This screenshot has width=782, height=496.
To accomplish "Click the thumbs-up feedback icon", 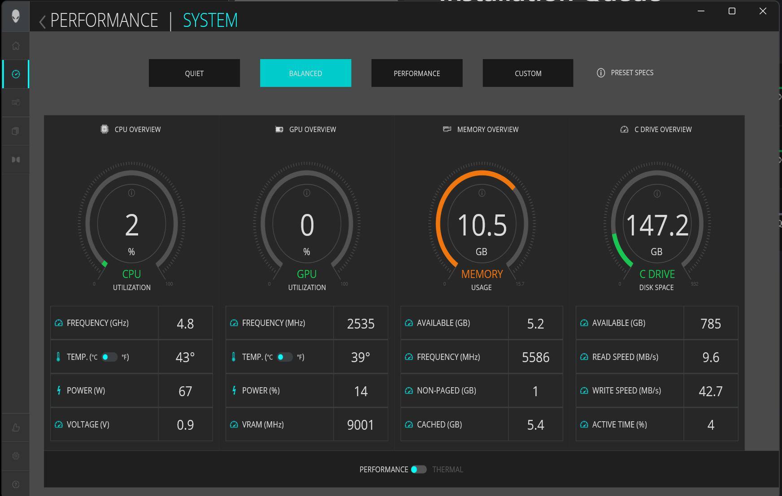I will pos(16,428).
